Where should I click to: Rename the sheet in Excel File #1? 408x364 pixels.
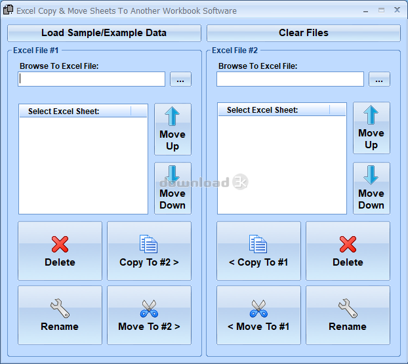60,315
